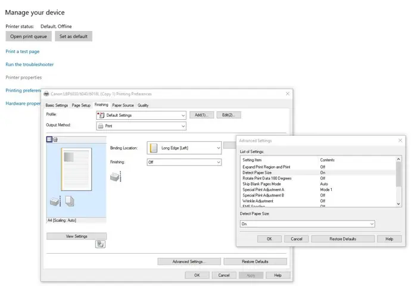The image size is (411, 286).
Task: Select the Detect Paper Size row
Action: coord(318,172)
